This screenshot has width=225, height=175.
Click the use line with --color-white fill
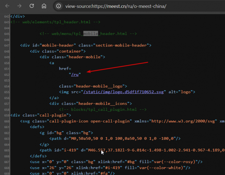pyautogui.click(x=110, y=167)
